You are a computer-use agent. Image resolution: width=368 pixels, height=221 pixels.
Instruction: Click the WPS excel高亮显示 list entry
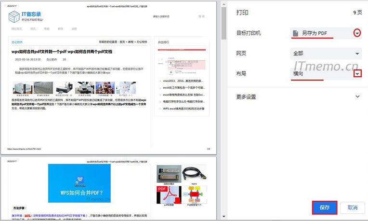point(184,109)
